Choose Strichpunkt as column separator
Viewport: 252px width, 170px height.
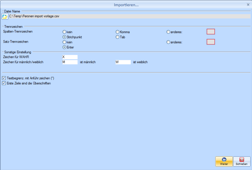pos(64,37)
